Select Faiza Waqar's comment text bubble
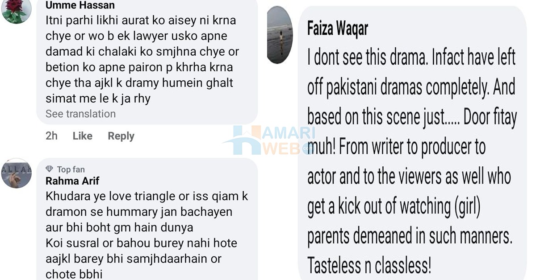536x280 pixels. pos(412,143)
